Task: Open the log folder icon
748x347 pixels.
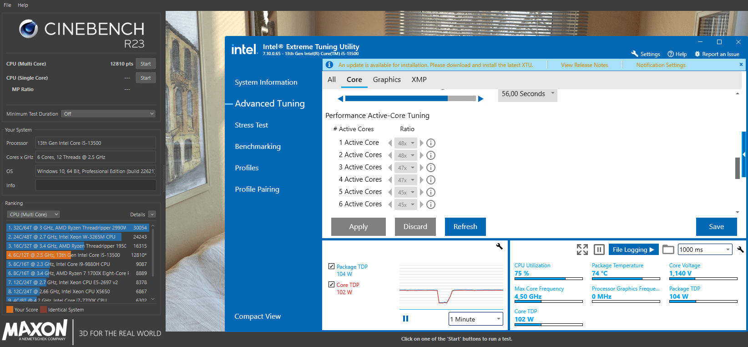Action: coord(668,249)
